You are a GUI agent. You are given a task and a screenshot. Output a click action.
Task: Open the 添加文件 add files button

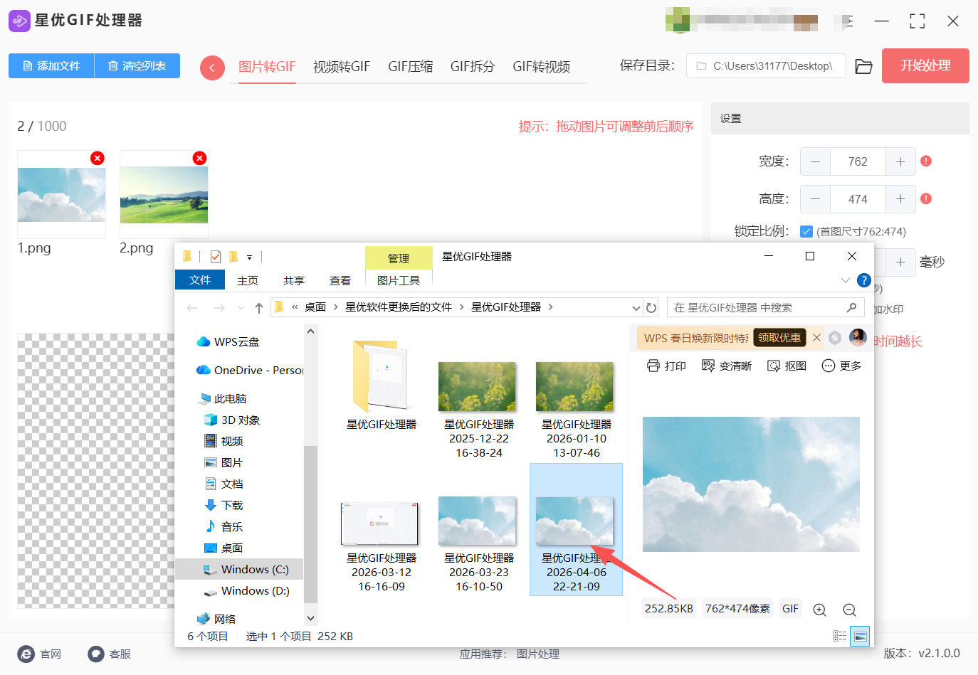(51, 65)
